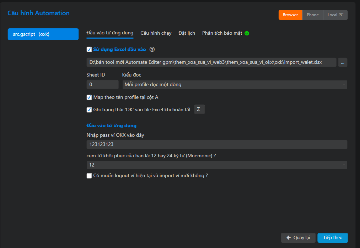This screenshot has height=248, width=360.
Task: Click the green check icon after Phân tích bảo mật
Action: [x=247, y=33]
